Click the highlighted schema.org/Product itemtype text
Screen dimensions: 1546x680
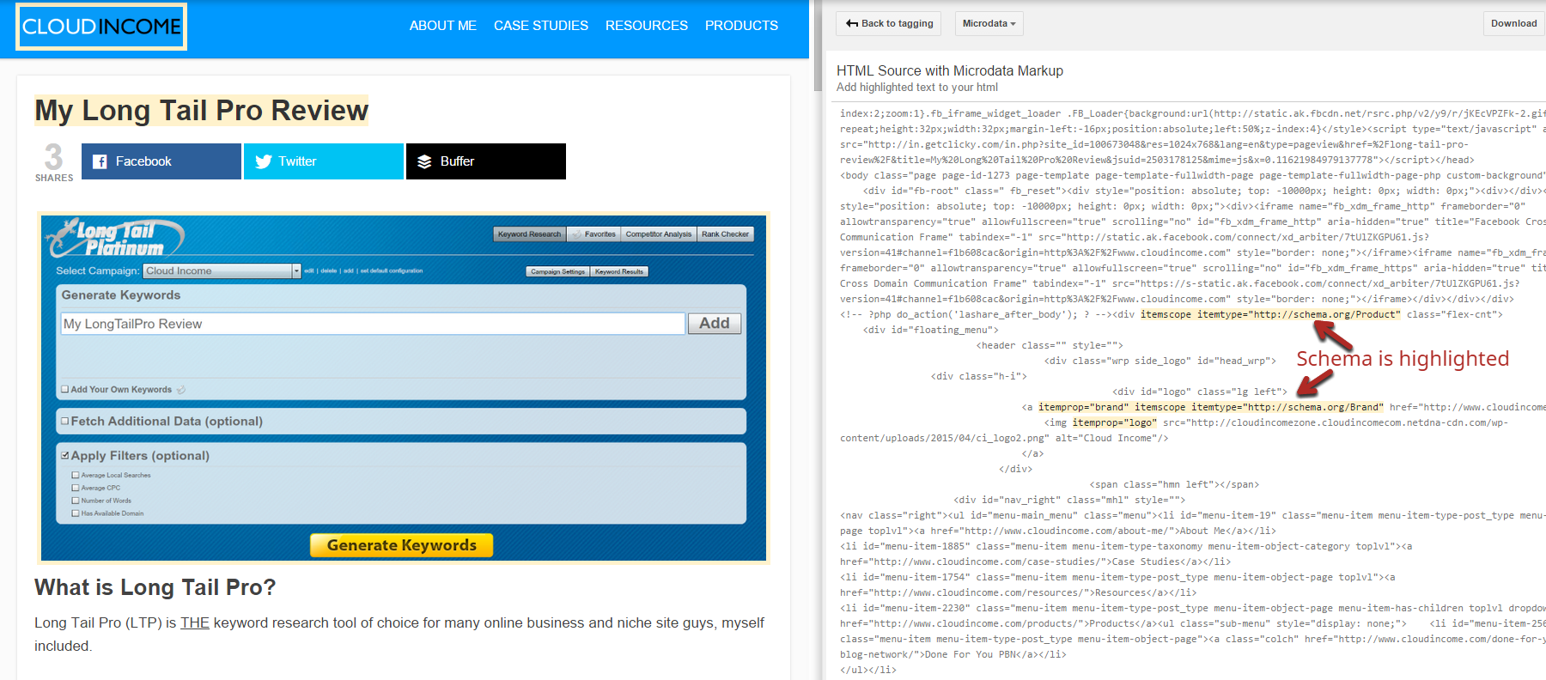pyautogui.click(x=1270, y=314)
